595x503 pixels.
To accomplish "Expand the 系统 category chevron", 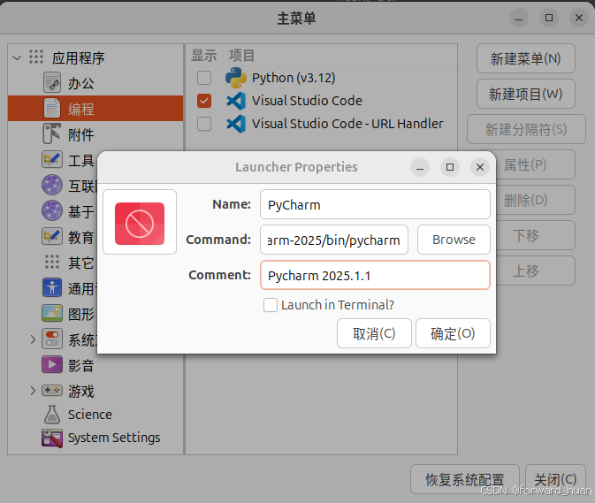I will 33,339.
